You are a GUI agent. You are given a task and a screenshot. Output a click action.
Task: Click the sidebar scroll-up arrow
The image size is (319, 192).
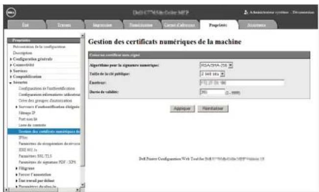click(x=82, y=36)
